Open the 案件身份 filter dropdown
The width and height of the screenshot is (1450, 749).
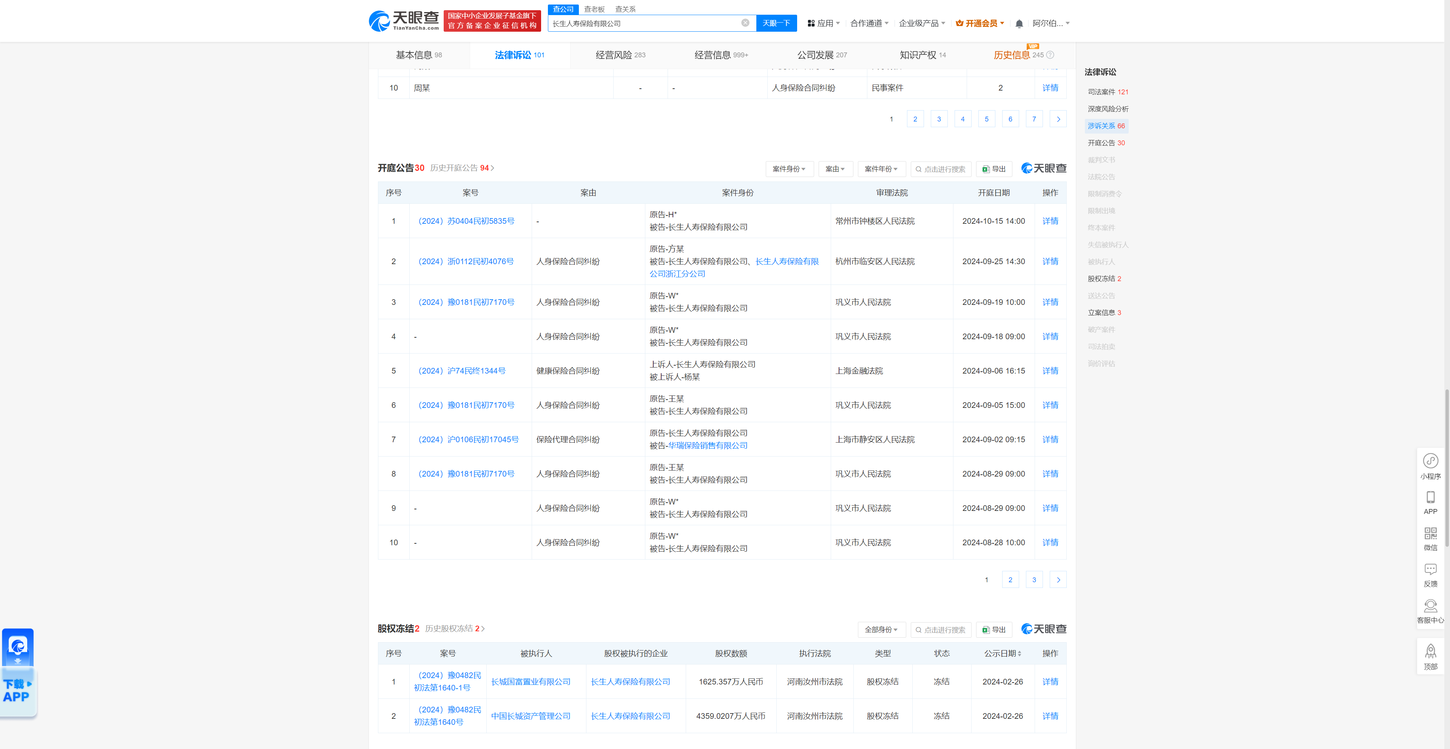click(x=789, y=169)
